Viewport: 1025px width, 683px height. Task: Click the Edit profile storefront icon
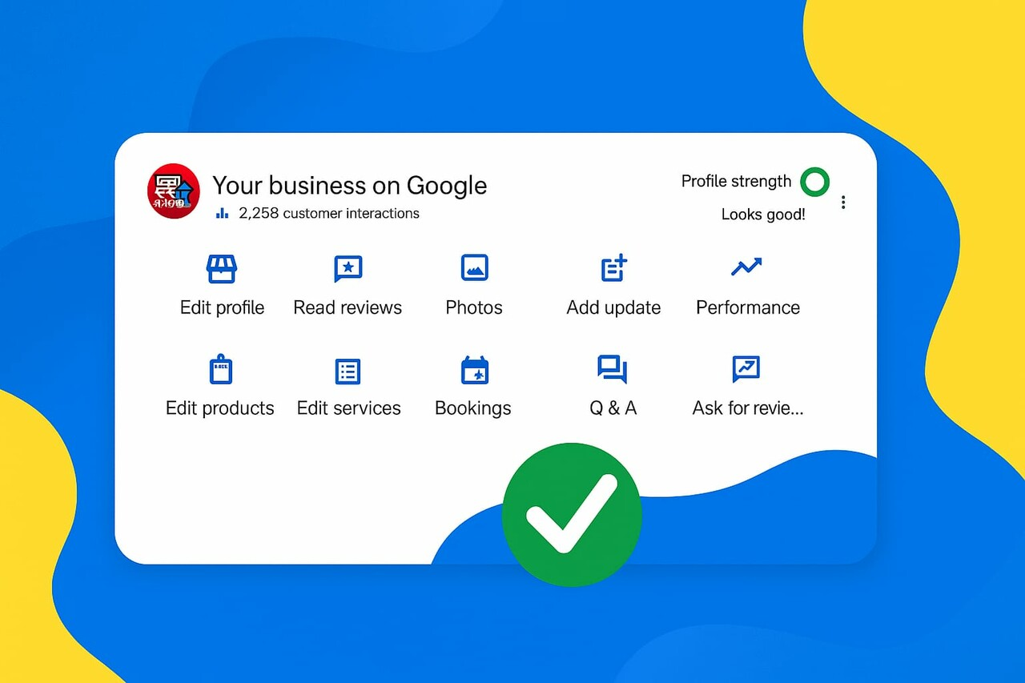click(222, 268)
